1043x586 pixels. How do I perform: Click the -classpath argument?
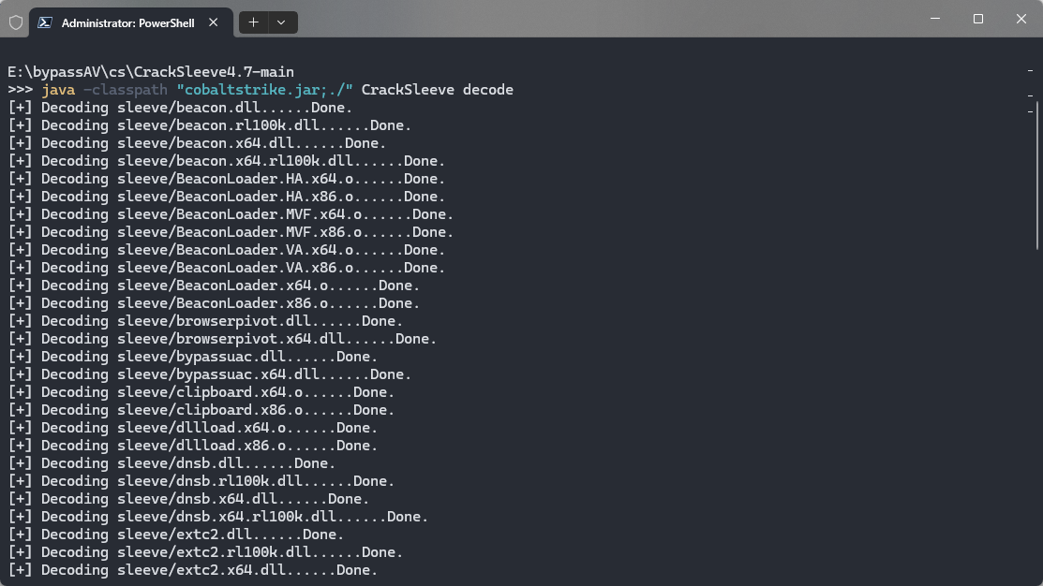[x=125, y=90]
